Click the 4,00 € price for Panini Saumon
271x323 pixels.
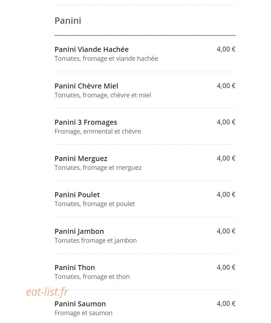pyautogui.click(x=226, y=304)
